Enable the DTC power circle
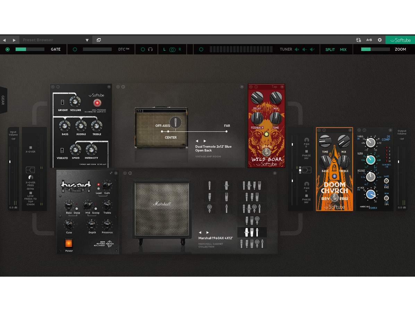 click(x=75, y=50)
